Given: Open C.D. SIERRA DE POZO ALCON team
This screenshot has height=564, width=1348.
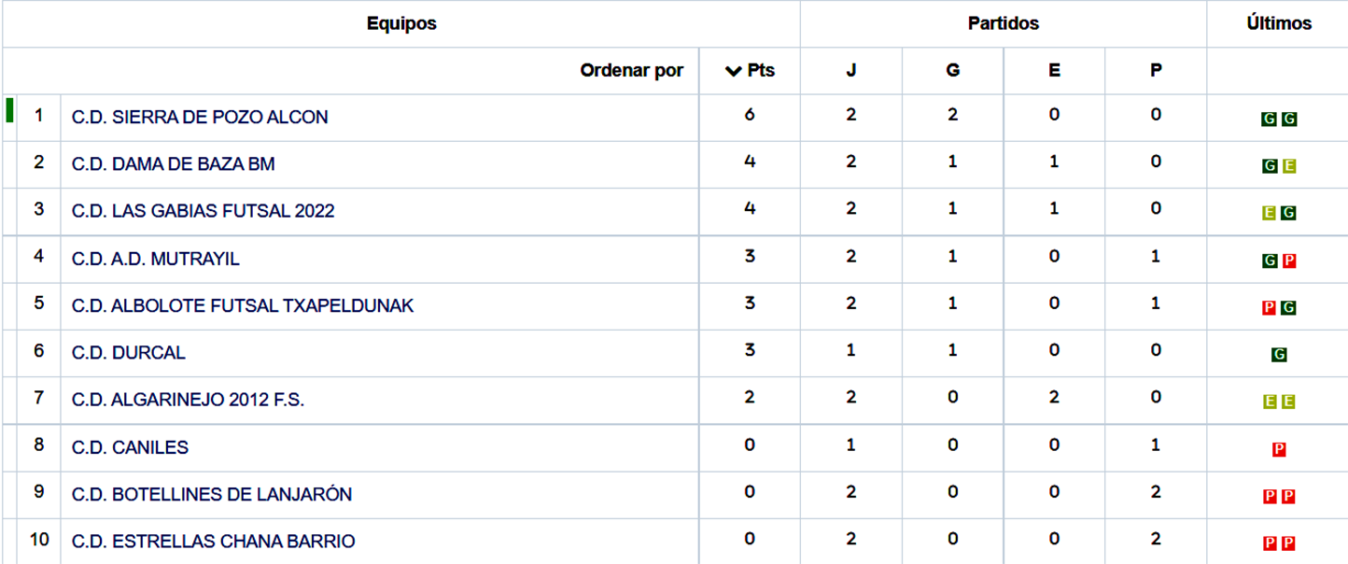Looking at the screenshot, I should pyautogui.click(x=200, y=118).
